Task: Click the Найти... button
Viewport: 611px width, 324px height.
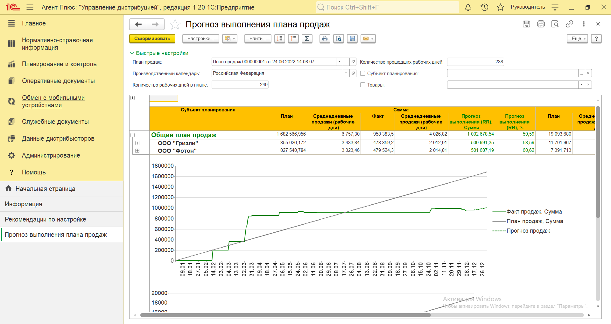Action: [258, 39]
